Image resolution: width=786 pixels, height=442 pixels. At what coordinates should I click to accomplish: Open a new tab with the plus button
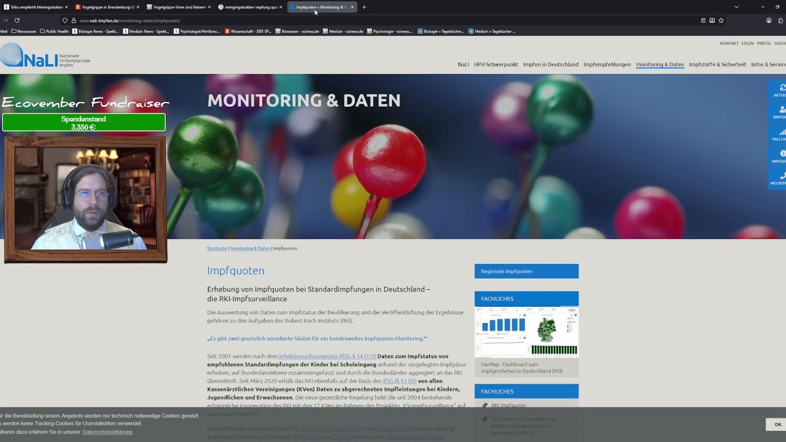364,7
